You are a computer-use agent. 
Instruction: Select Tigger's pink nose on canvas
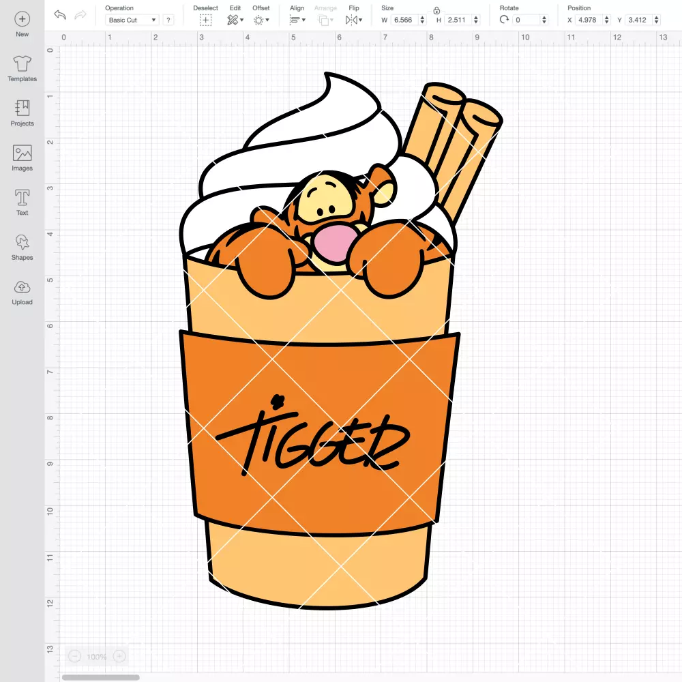point(335,242)
